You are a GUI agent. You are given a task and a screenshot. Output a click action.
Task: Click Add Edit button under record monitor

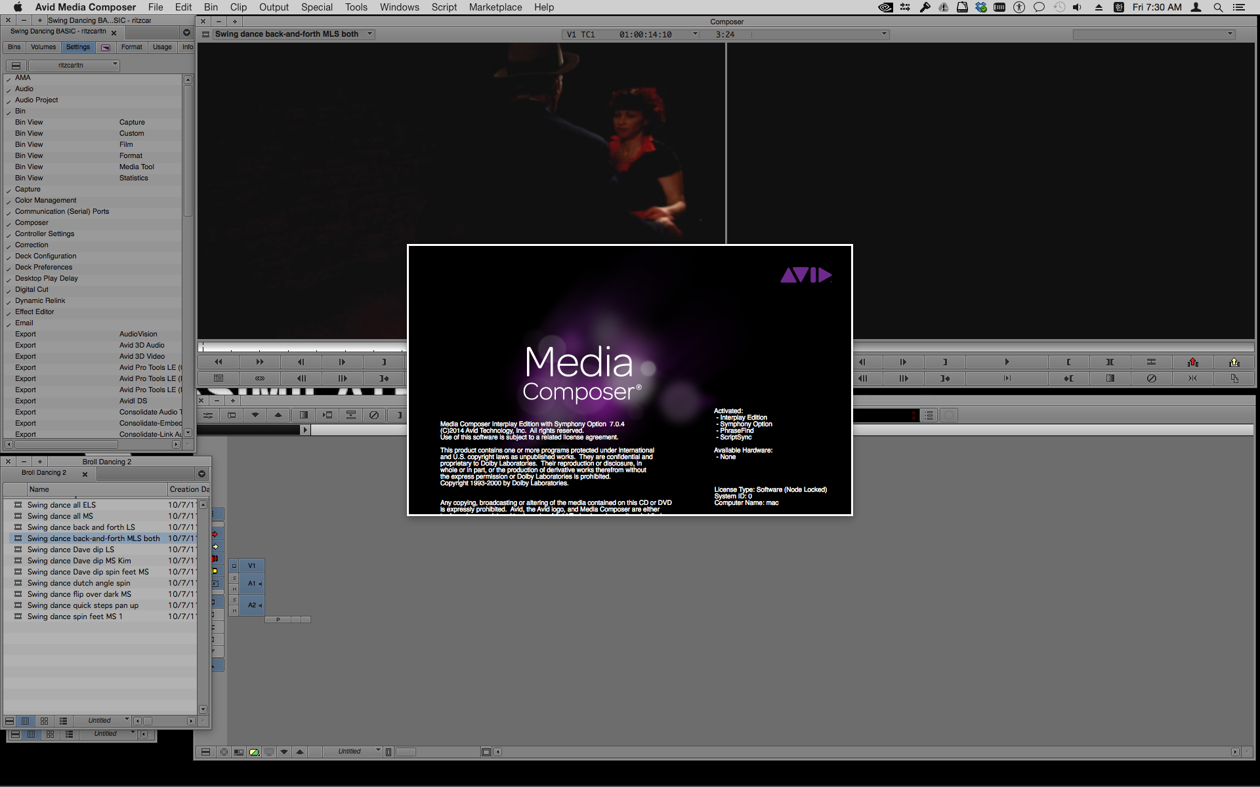click(x=1151, y=362)
